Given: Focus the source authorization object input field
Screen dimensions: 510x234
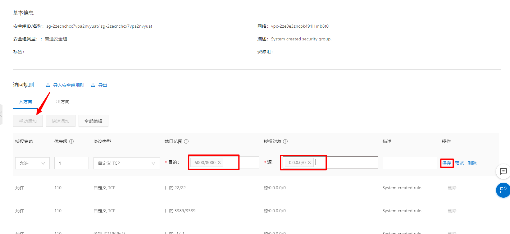Looking at the screenshot, I should tap(330, 162).
